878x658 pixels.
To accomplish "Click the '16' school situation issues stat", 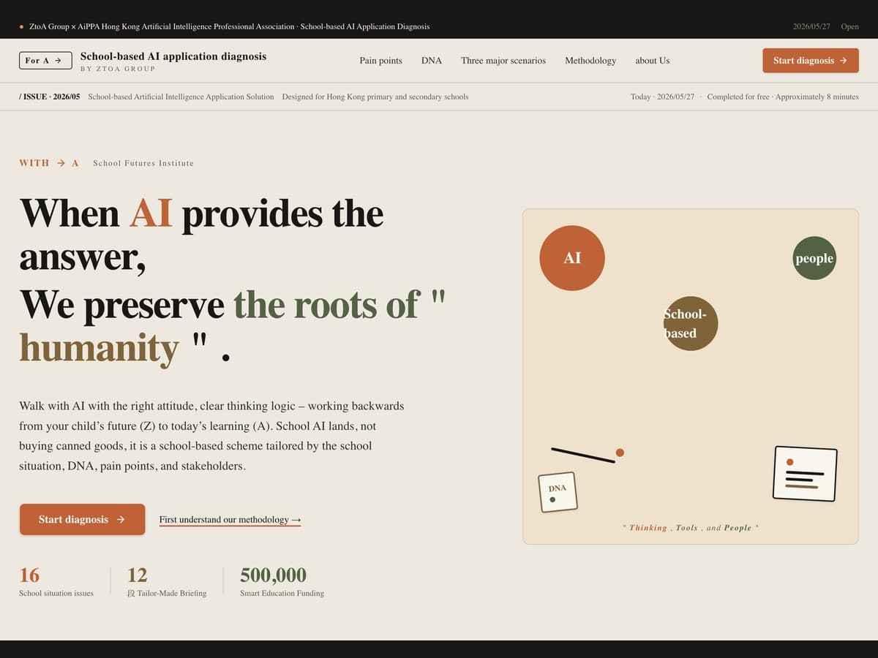I will tap(56, 582).
